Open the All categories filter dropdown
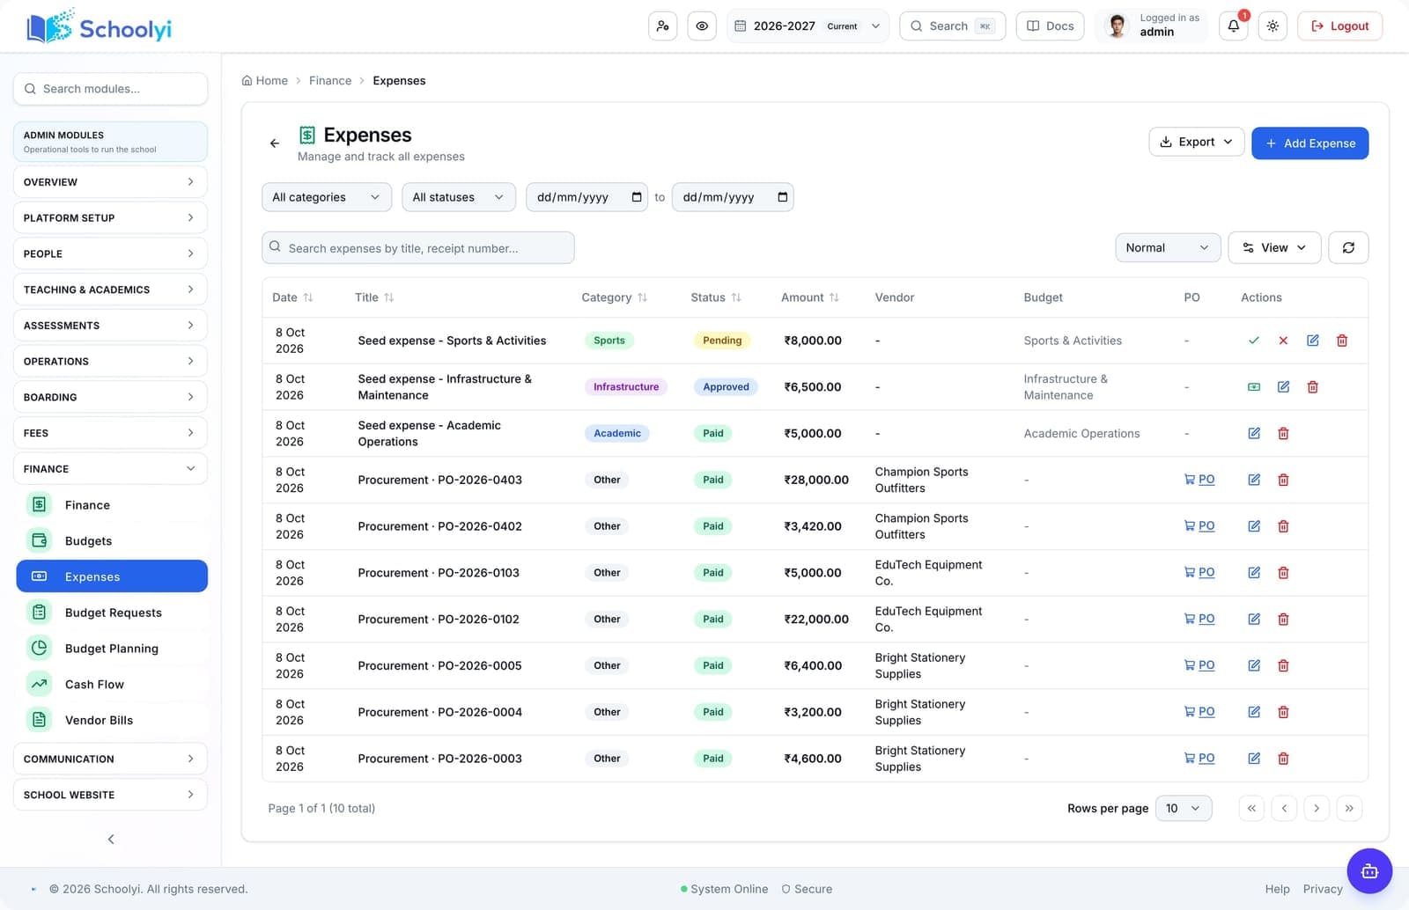This screenshot has width=1409, height=910. coord(327,197)
